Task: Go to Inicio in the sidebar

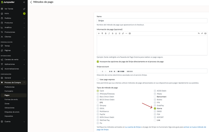Action: 7,14
